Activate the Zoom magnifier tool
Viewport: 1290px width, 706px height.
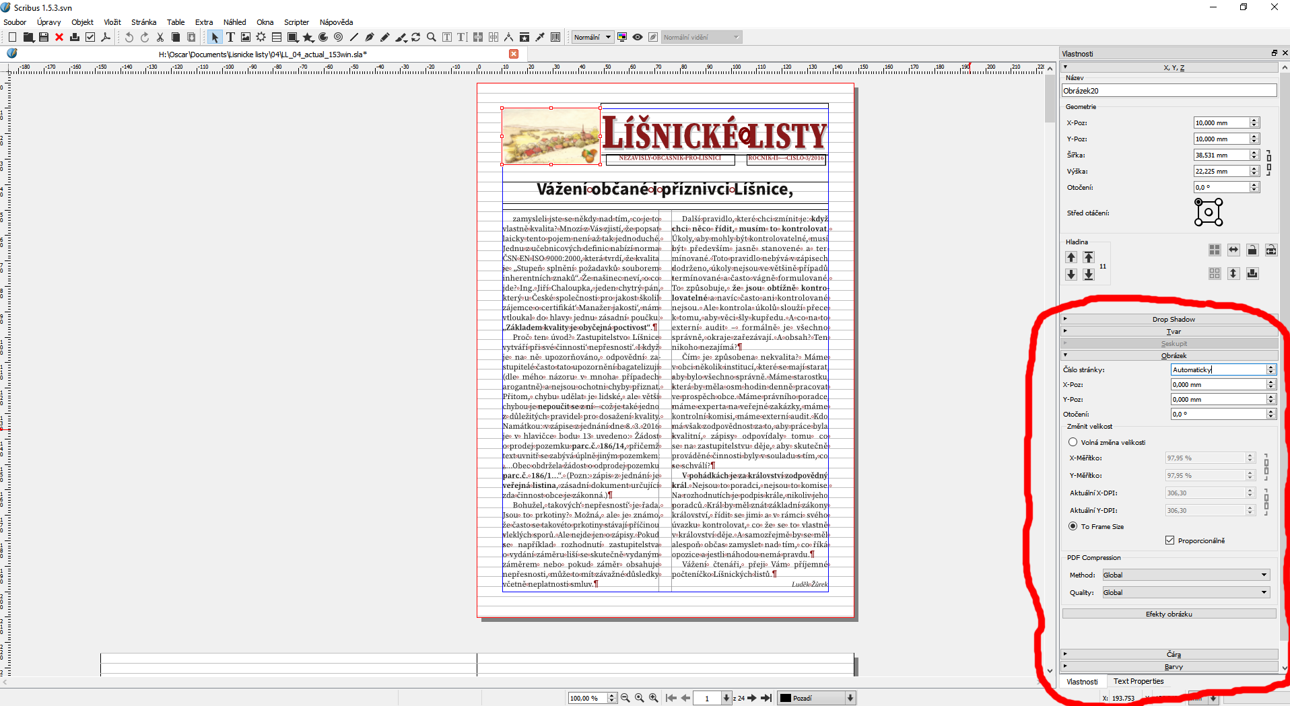pos(431,38)
